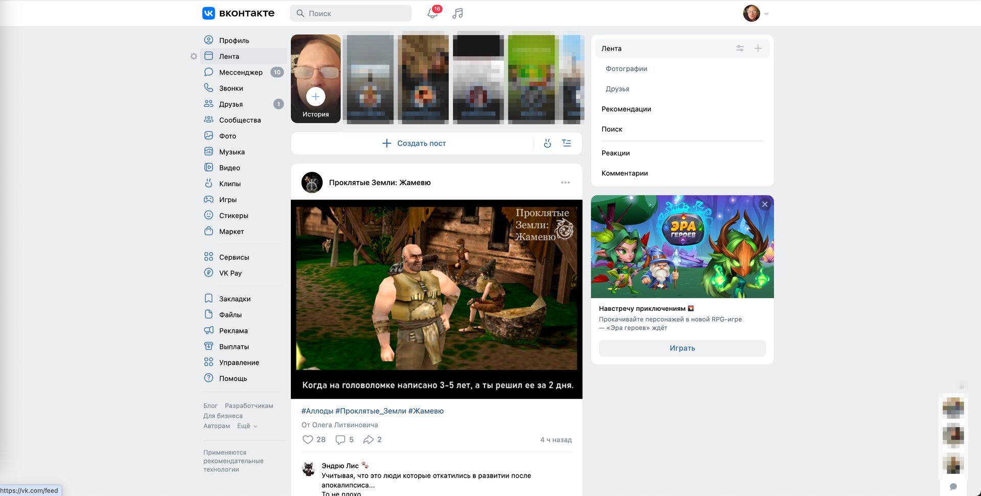The image size is (981, 496).
Task: Add a story via the История thumbnail
Action: point(315,97)
